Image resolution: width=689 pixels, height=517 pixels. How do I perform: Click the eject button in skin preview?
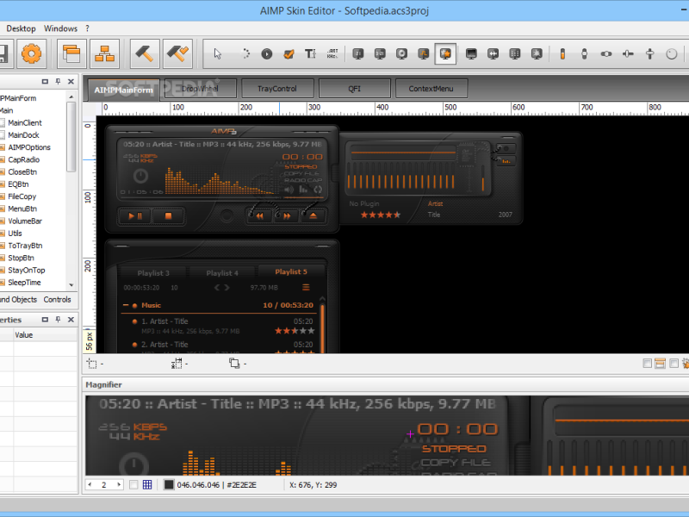click(313, 216)
